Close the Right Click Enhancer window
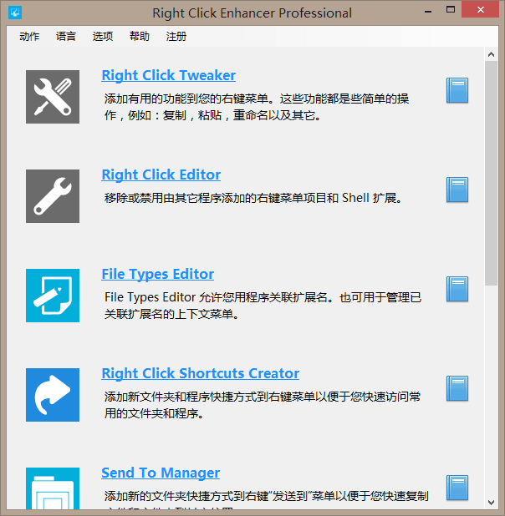 tap(480, 9)
